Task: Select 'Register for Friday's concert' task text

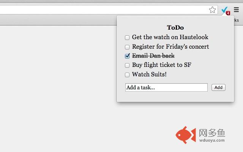Action: [x=170, y=47]
